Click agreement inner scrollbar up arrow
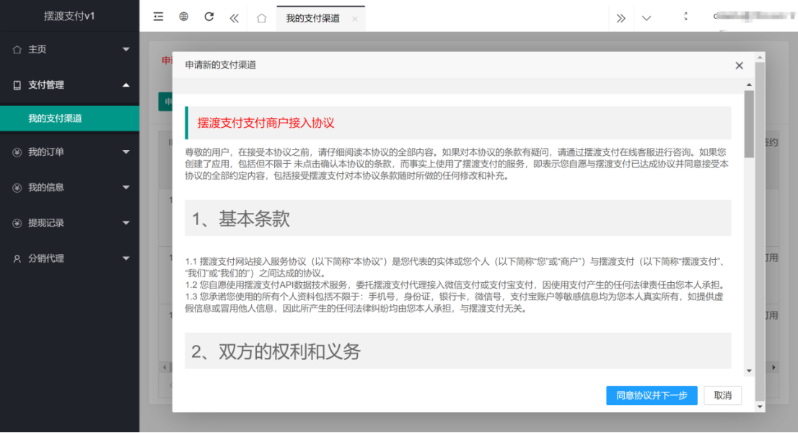Image resolution: width=798 pixels, height=433 pixels. tap(749, 84)
